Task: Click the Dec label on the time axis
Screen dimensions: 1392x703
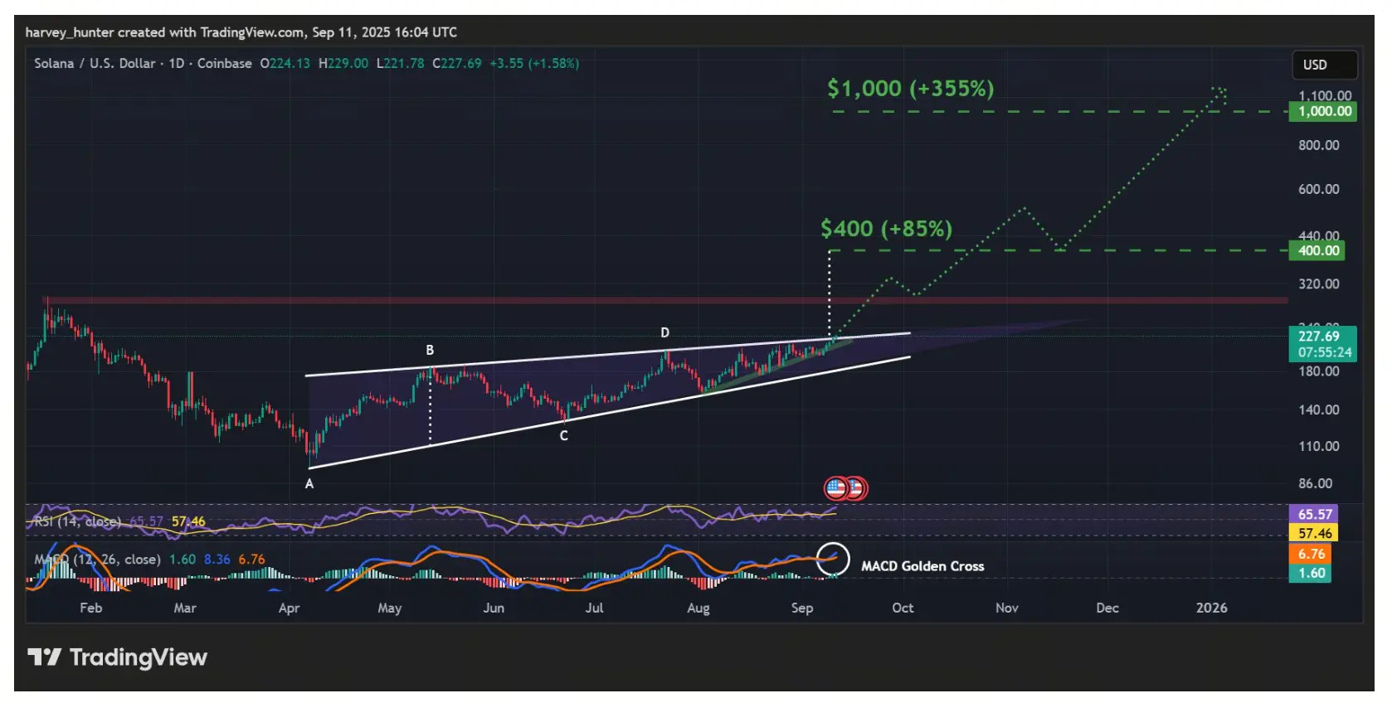Action: pyautogui.click(x=1107, y=608)
